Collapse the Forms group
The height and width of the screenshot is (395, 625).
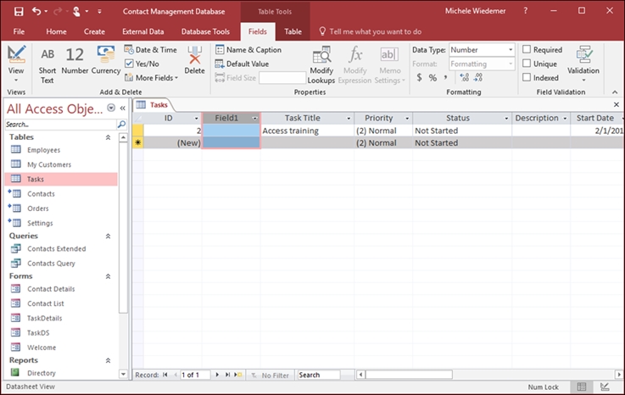tap(108, 276)
